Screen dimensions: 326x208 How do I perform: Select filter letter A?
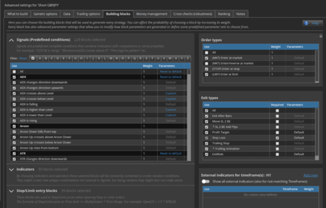pos(40,58)
